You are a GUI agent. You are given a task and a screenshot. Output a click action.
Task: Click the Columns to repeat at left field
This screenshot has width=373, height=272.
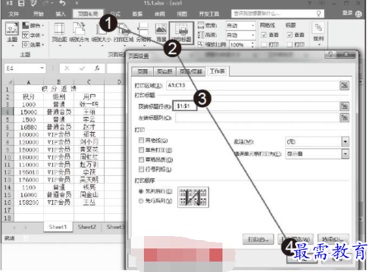pos(257,118)
